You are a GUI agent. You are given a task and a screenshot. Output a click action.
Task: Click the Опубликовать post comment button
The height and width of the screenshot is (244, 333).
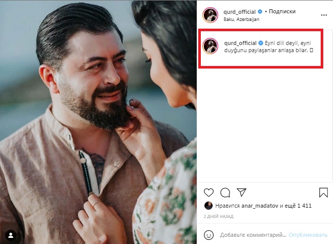click(x=308, y=235)
